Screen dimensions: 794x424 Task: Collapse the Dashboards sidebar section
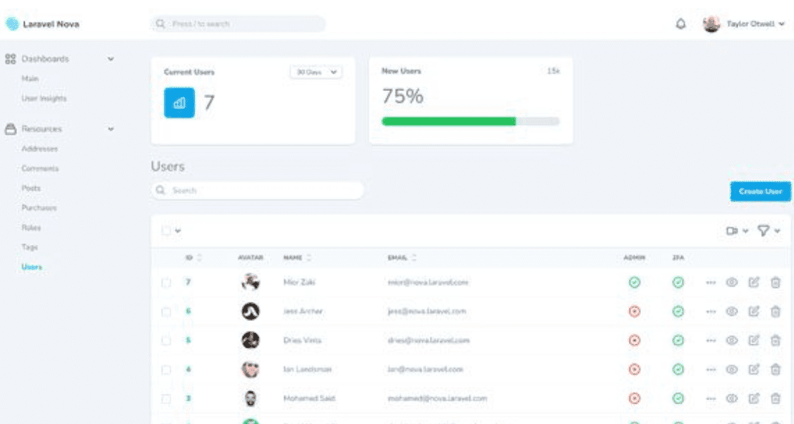(110, 59)
